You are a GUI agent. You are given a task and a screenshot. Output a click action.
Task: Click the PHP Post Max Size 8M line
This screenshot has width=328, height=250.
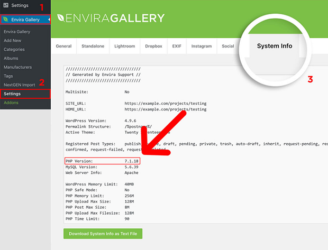pos(97,207)
